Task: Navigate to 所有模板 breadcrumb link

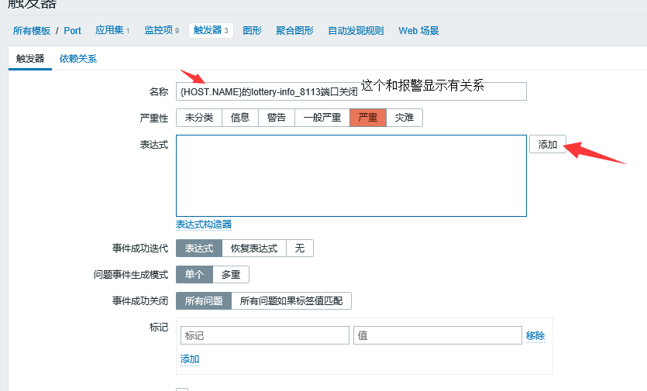Action: (32, 31)
